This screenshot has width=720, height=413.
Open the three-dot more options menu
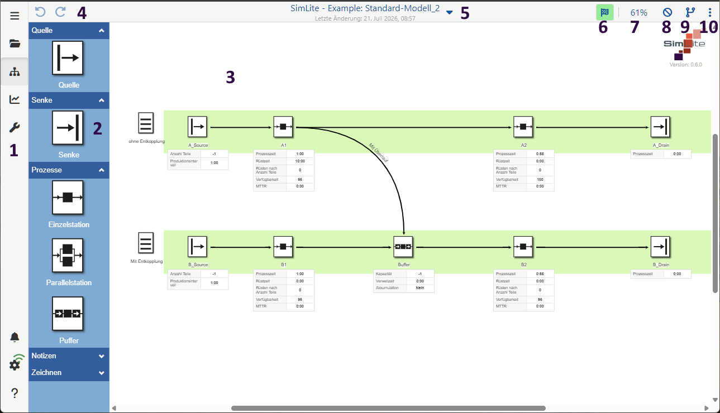tap(710, 12)
